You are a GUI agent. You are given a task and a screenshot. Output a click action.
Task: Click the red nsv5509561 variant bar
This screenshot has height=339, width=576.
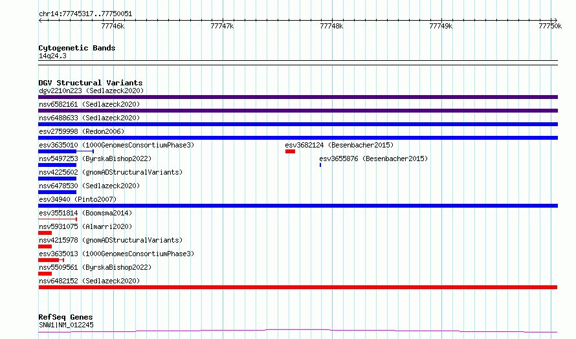click(x=45, y=274)
